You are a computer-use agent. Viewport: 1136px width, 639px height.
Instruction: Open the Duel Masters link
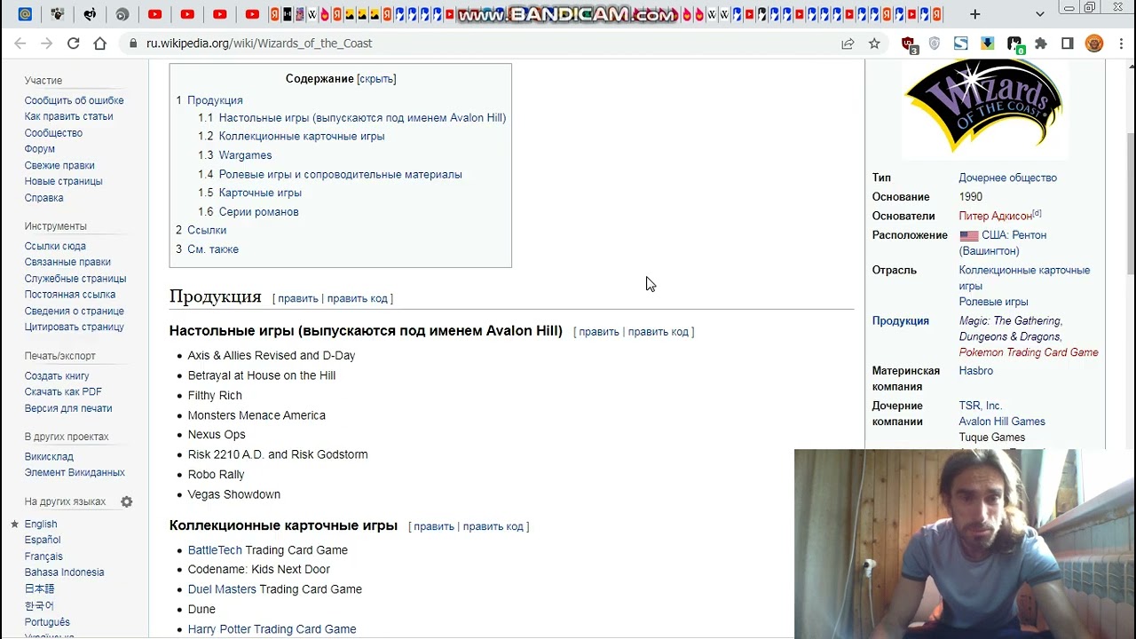[222, 589]
